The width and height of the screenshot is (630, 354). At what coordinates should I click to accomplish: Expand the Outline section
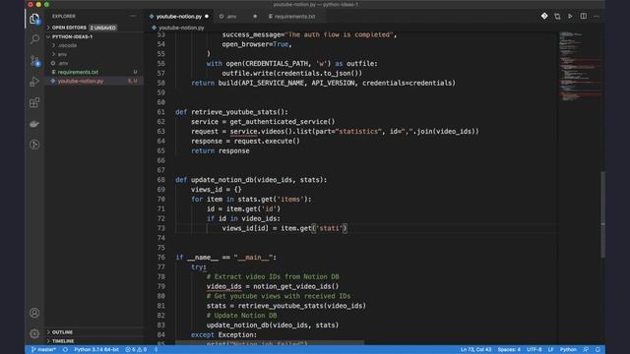[x=62, y=332]
